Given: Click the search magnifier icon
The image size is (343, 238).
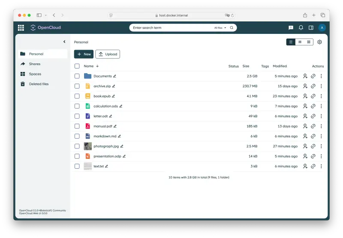Looking at the screenshot, I should coord(232,28).
